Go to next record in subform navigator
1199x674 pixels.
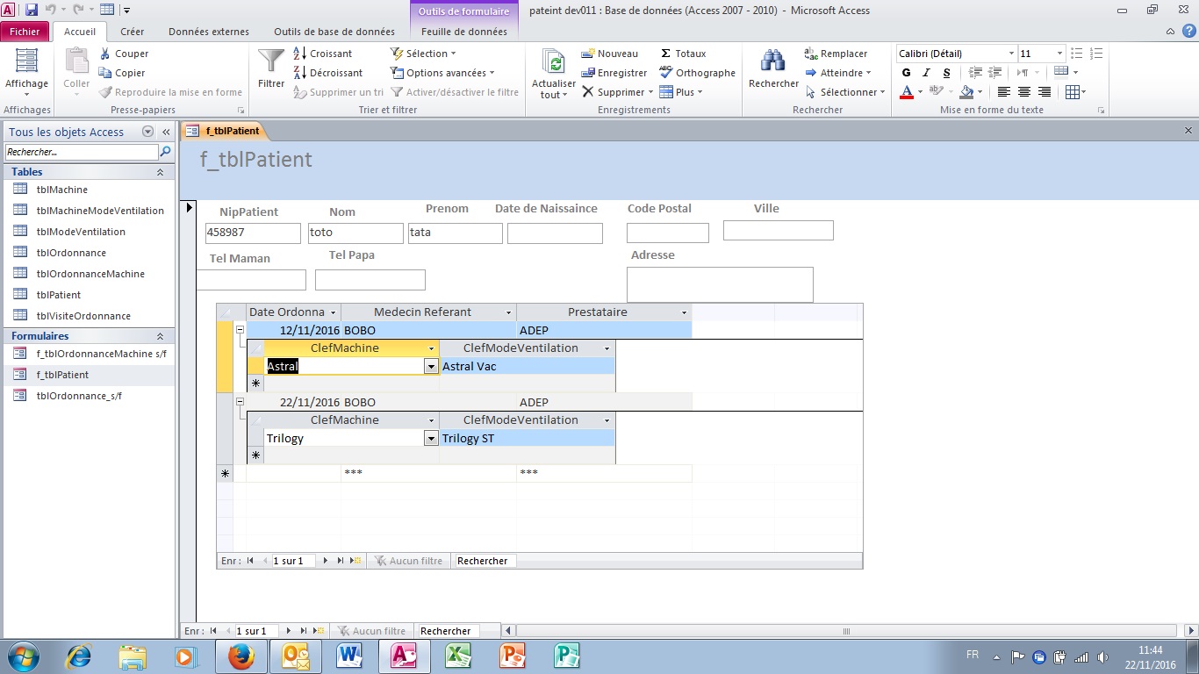point(326,561)
